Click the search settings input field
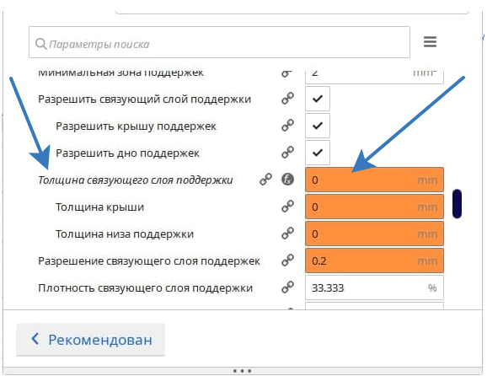The width and height of the screenshot is (487, 376). tap(219, 42)
